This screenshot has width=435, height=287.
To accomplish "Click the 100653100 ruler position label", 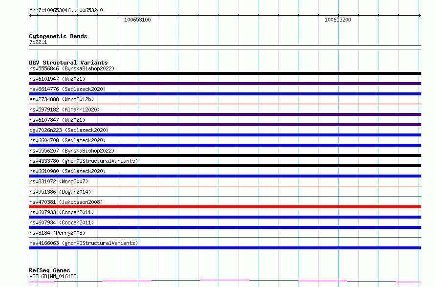I will (x=137, y=20).
